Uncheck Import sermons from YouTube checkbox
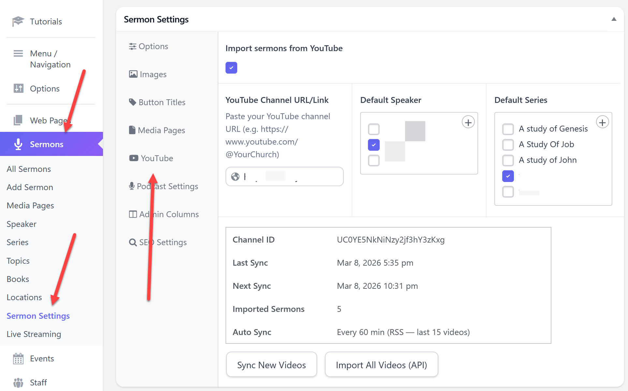 tap(231, 68)
